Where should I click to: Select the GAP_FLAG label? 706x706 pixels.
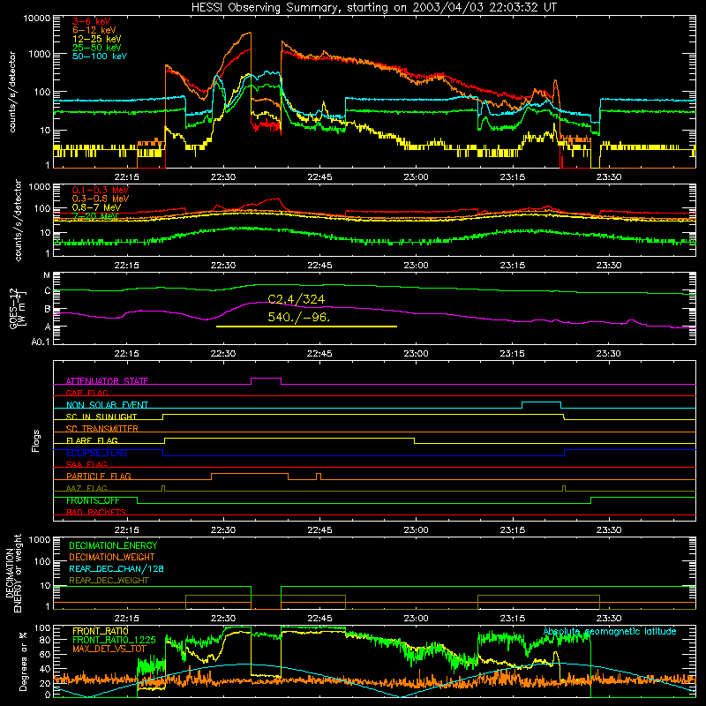coord(86,393)
